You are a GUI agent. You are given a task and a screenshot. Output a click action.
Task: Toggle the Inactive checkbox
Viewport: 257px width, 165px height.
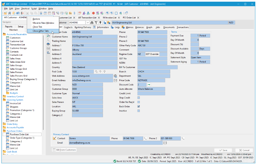tap(139, 111)
